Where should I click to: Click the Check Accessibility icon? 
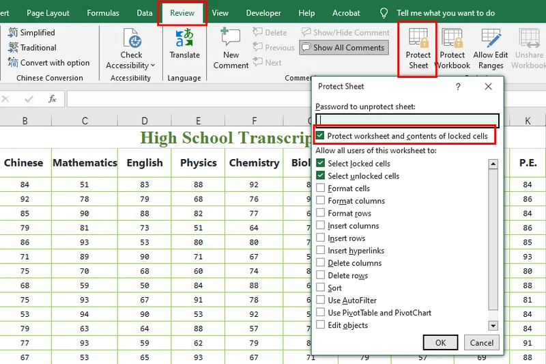click(132, 38)
